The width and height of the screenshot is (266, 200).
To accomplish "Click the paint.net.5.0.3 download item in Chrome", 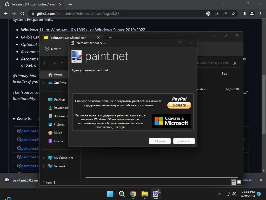I will [x=22, y=180].
